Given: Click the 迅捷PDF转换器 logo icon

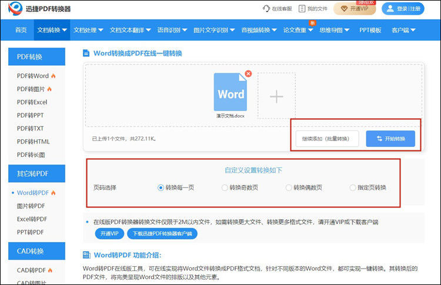Looking at the screenshot, I should (15, 8).
